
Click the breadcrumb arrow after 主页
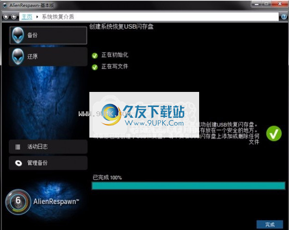click(x=37, y=17)
